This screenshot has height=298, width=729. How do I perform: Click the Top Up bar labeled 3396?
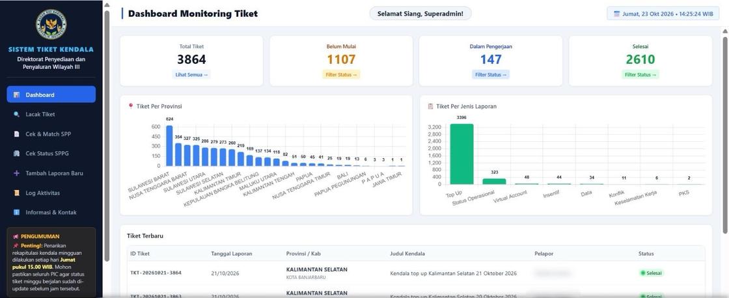[461, 154]
